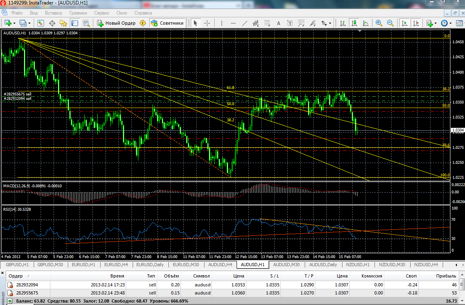Open the Indicators list icon
465x305 pixels.
click(429, 23)
